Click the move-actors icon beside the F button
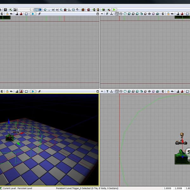The height and width of the screenshot is (190, 190). pos(112,14)
